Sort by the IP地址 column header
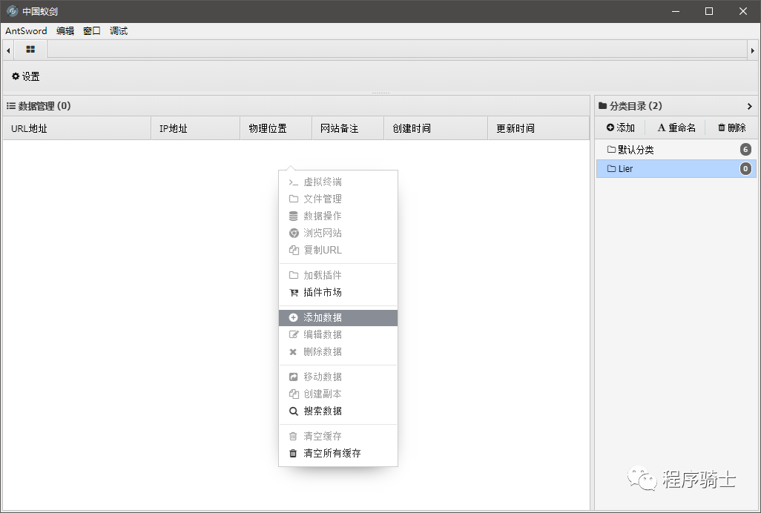Viewport: 761px width, 513px height. [196, 128]
